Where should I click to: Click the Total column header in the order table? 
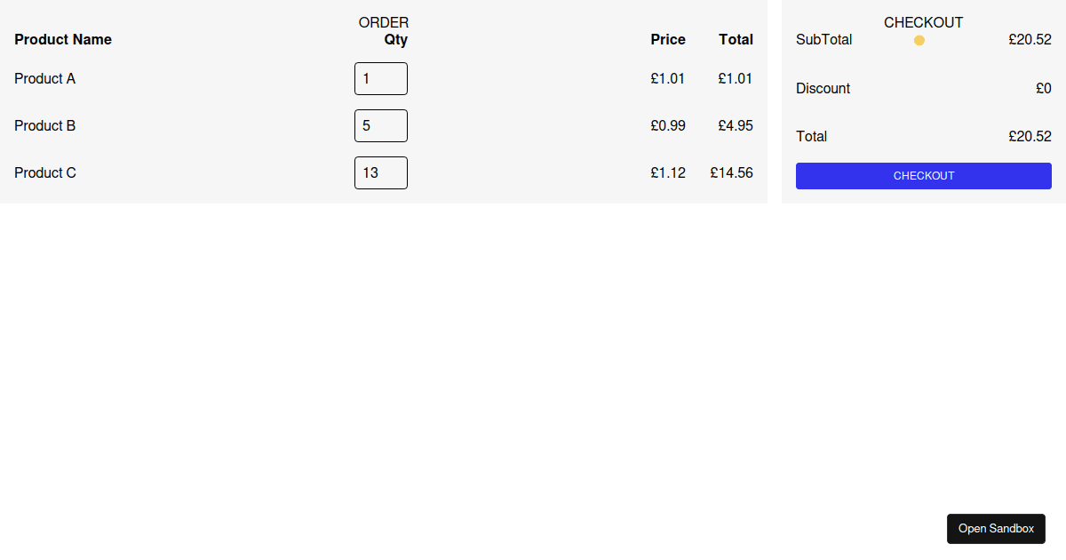coord(736,39)
